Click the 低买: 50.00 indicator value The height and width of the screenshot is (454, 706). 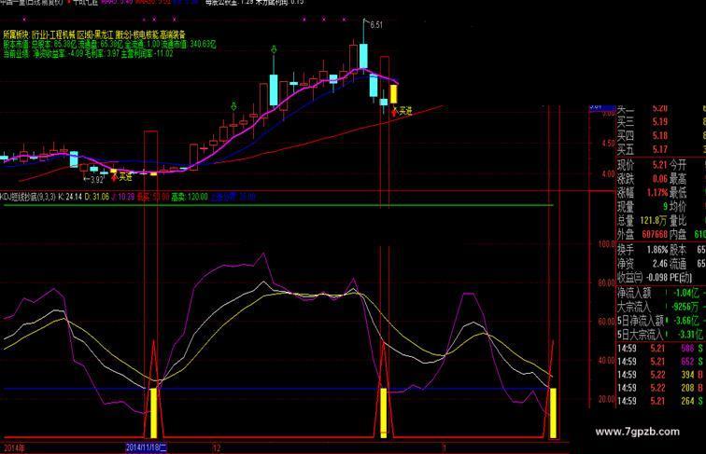153,197
